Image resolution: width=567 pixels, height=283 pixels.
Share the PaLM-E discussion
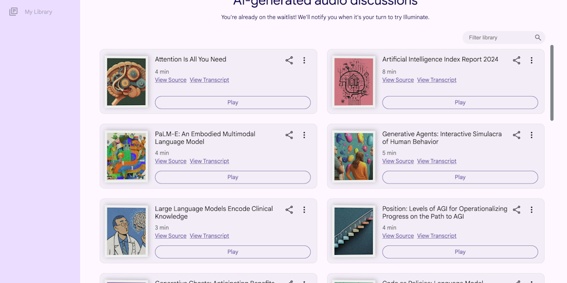tap(289, 135)
